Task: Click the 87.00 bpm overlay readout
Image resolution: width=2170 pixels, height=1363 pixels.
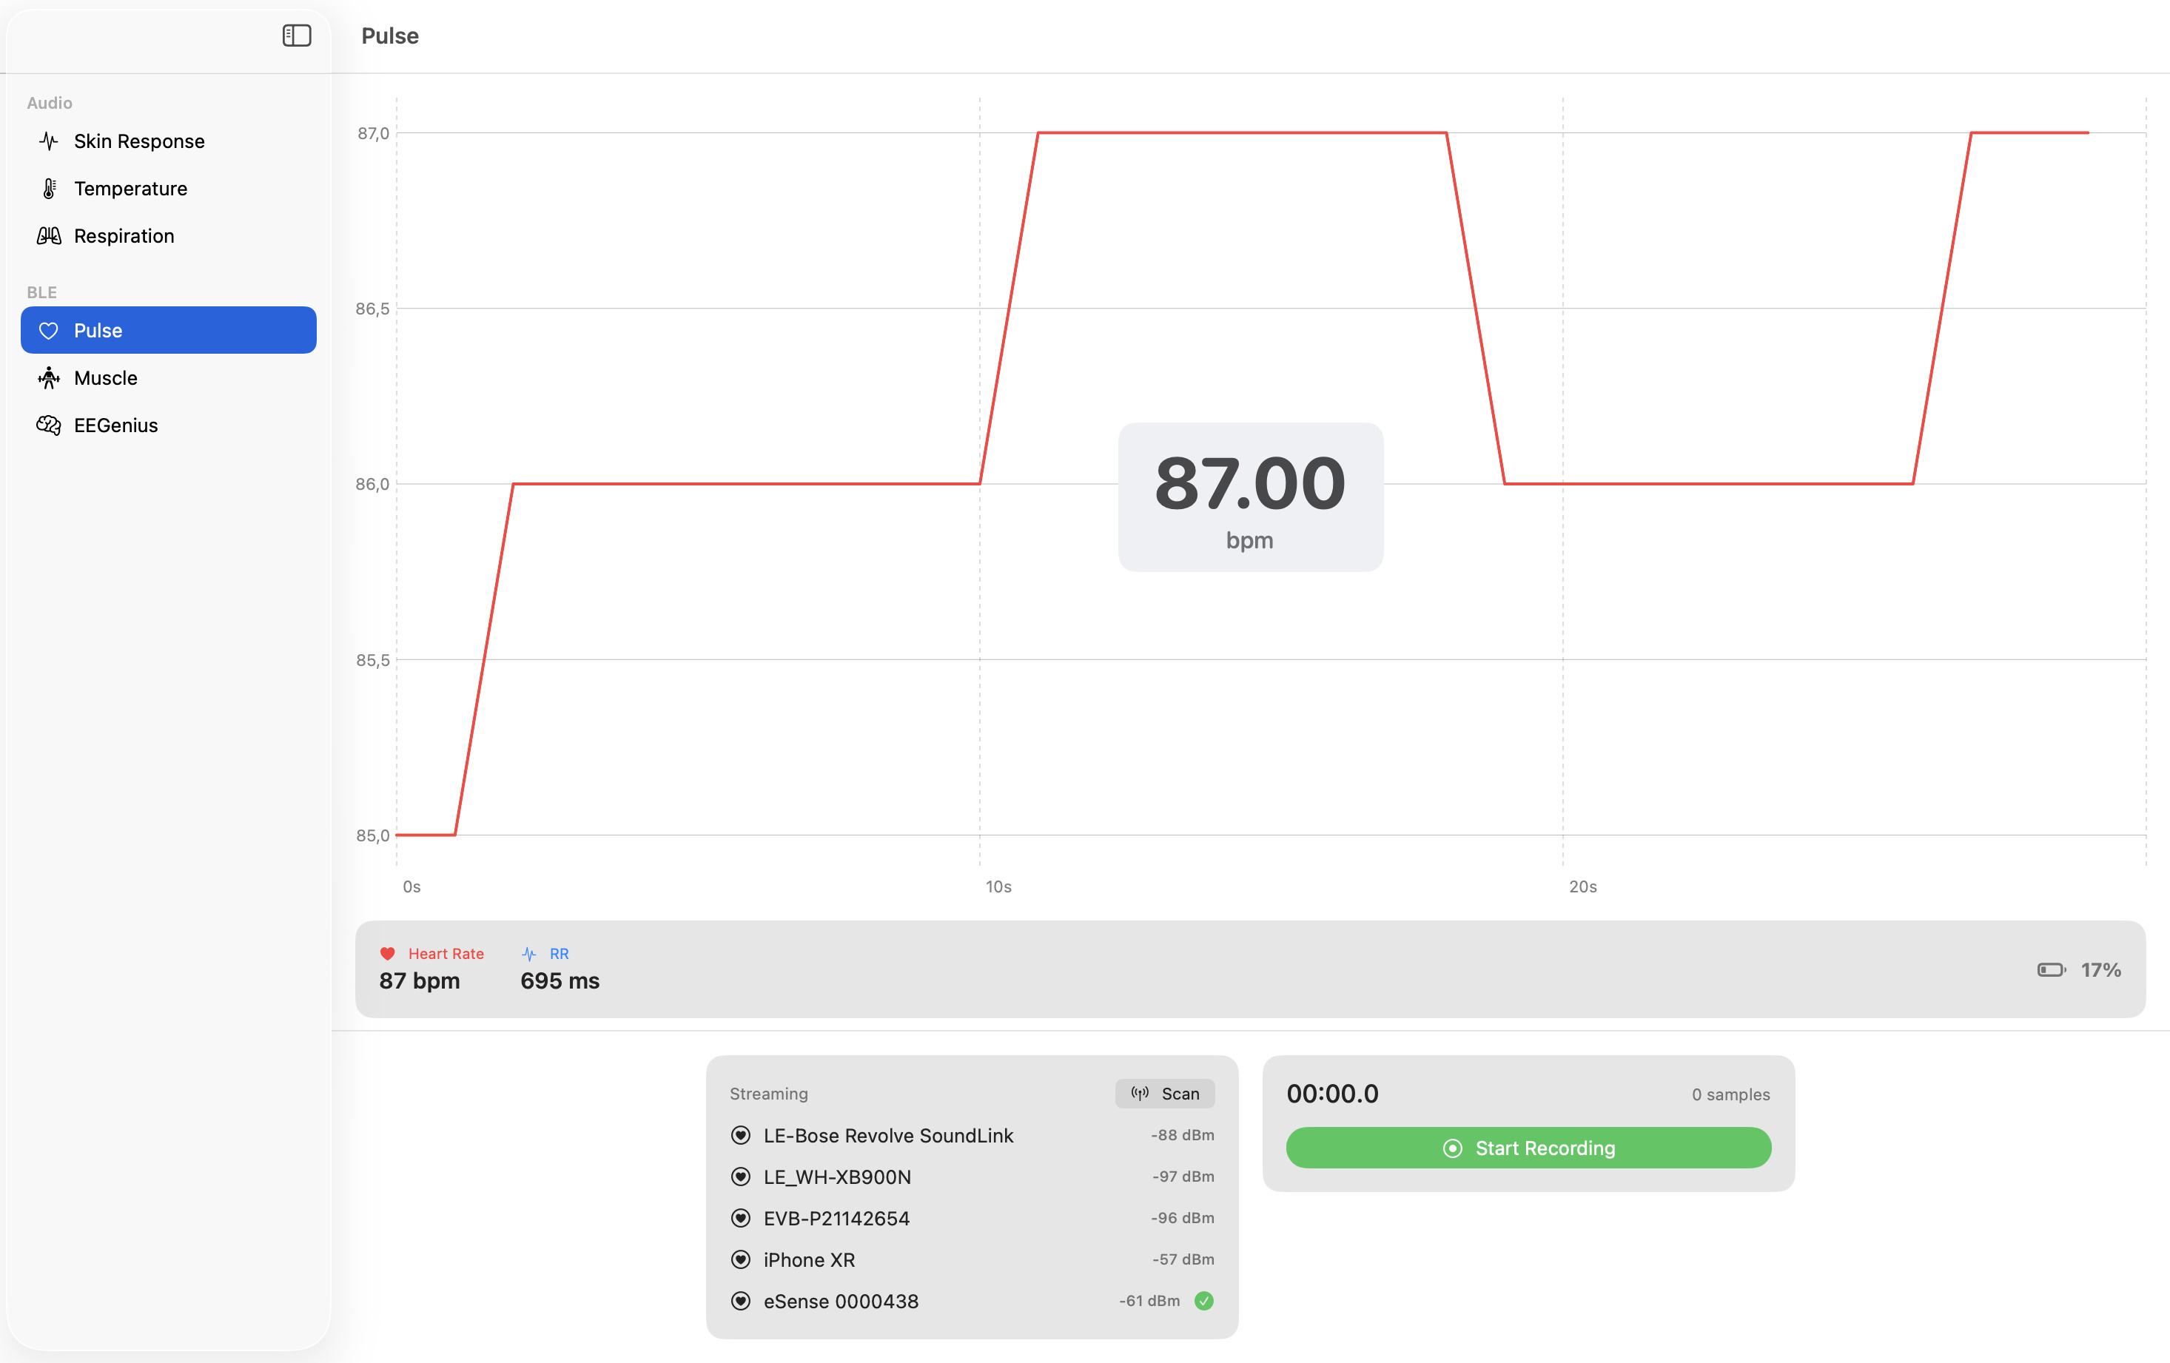Action: [x=1251, y=497]
